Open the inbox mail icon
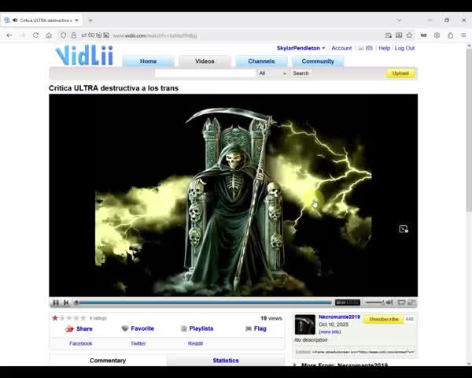Viewport: 472px width, 378px height. [x=361, y=48]
